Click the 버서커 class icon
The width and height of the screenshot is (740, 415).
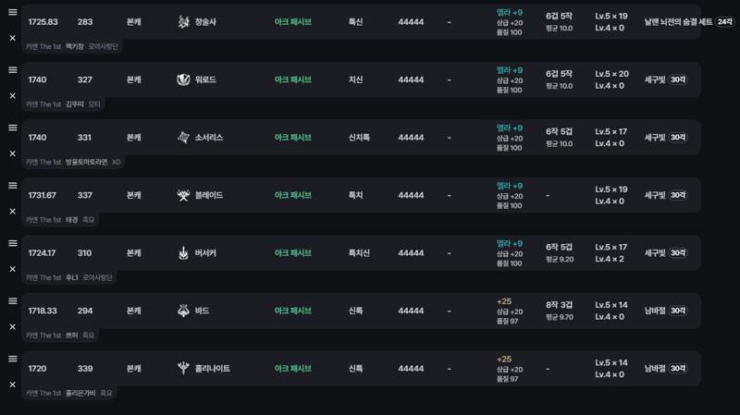point(183,252)
